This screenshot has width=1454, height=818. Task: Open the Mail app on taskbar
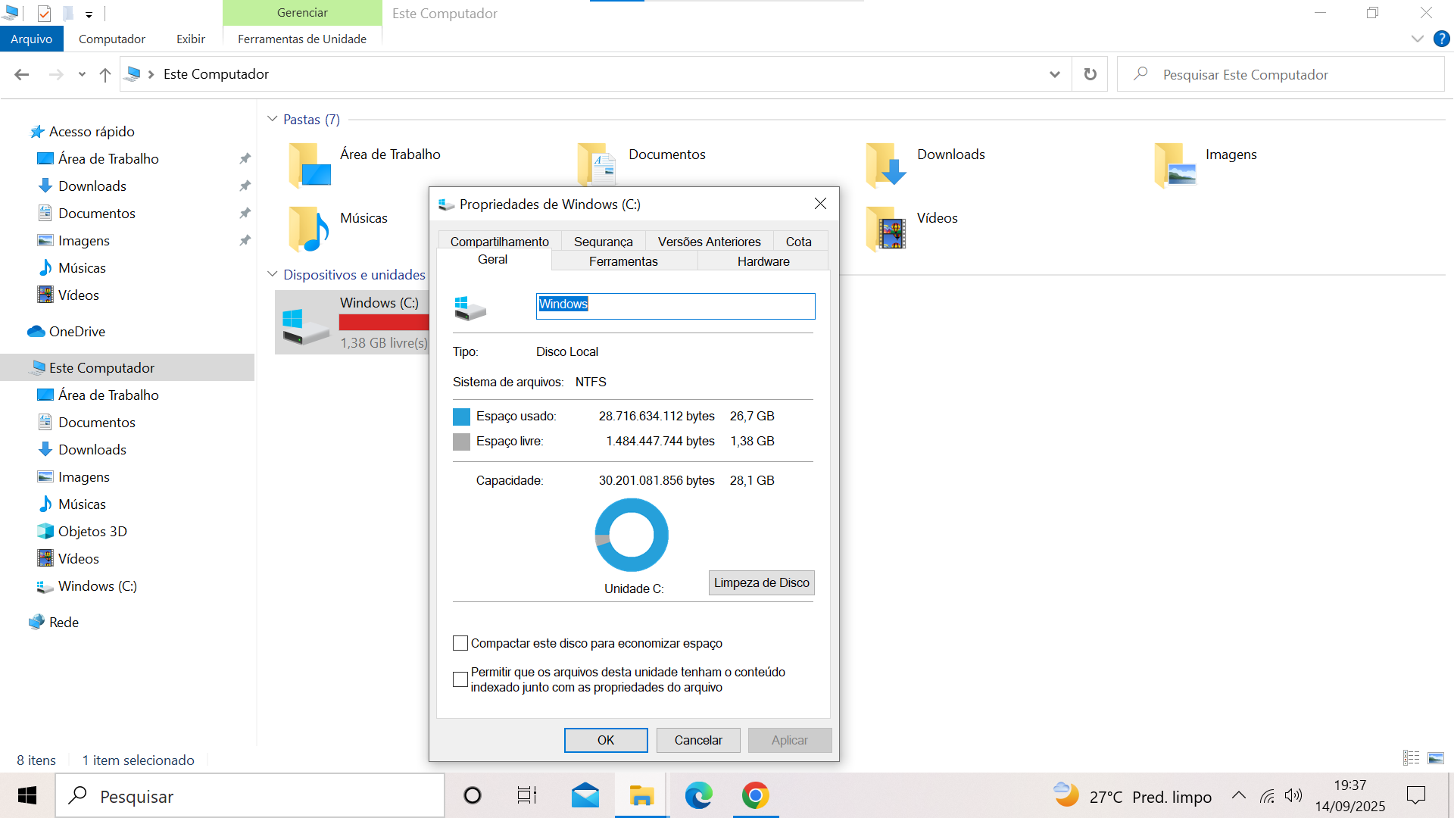pyautogui.click(x=585, y=796)
